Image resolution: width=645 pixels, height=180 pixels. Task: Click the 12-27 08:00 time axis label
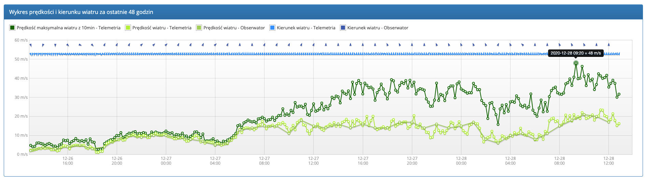point(264,161)
